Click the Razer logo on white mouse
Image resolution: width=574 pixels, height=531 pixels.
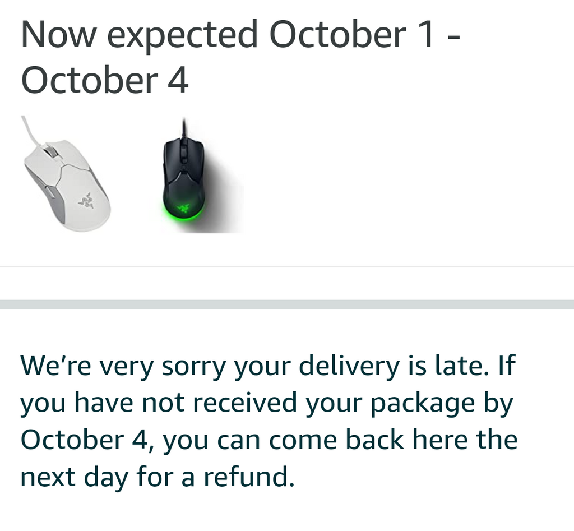[x=86, y=201]
